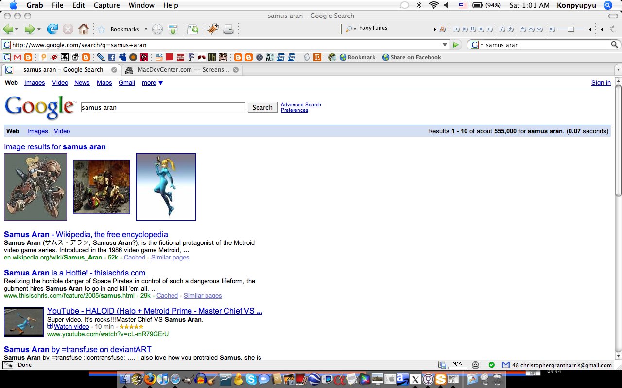Click the new tab icon with green plus

pos(193,29)
